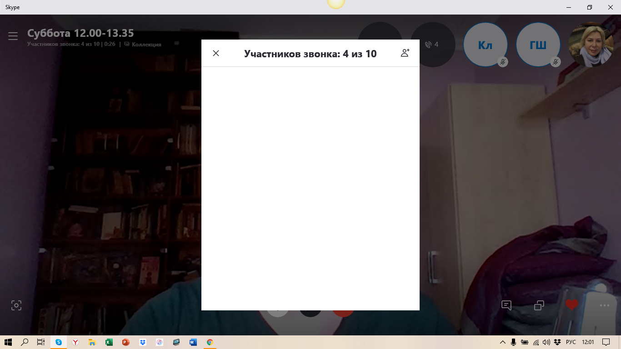The width and height of the screenshot is (621, 349).
Task: Open the chat conversation icon
Action: pos(506,305)
